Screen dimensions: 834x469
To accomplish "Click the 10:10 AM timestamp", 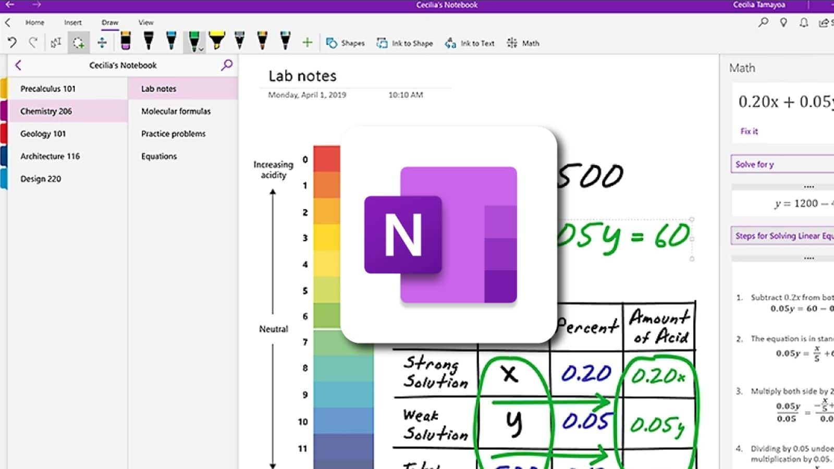I will click(406, 95).
